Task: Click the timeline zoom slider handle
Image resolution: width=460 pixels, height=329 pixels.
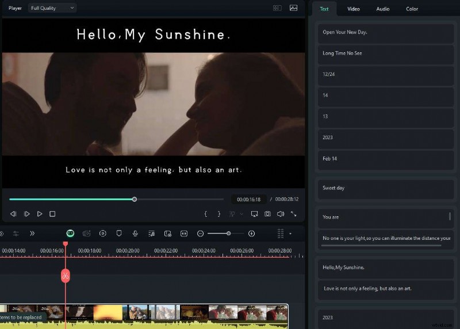Action: 228,234
